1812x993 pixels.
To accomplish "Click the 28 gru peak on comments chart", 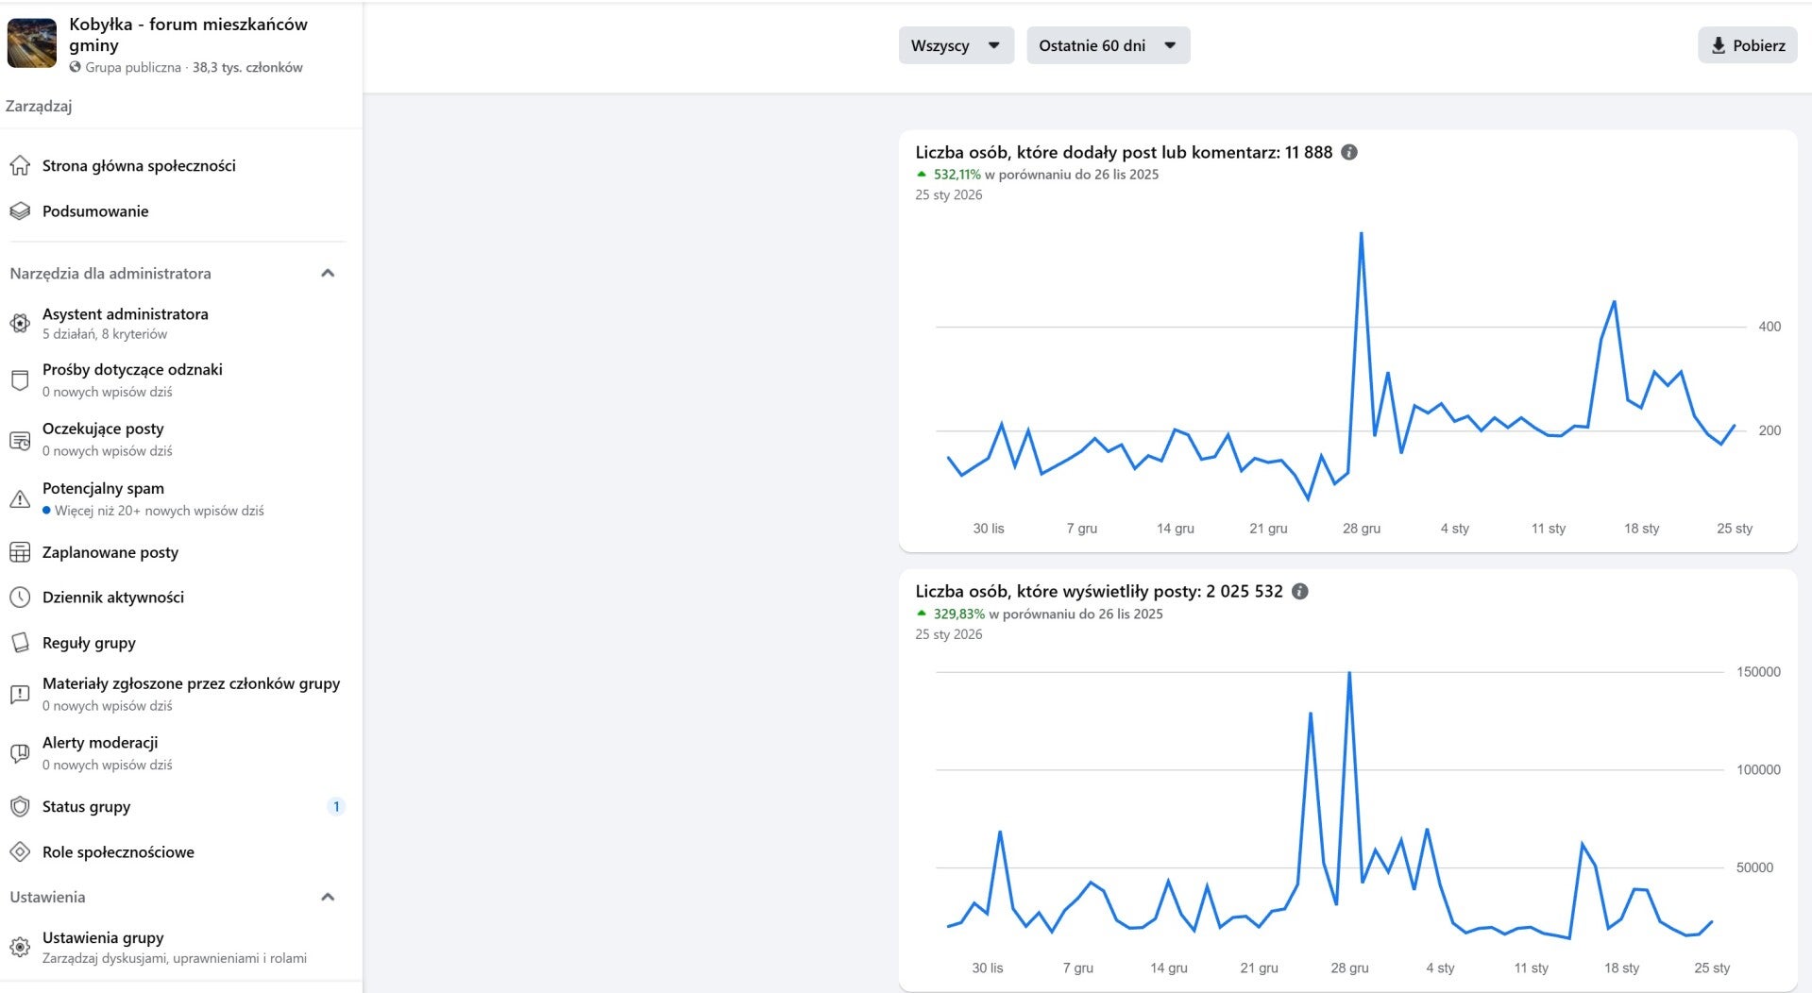I will 1361,234.
